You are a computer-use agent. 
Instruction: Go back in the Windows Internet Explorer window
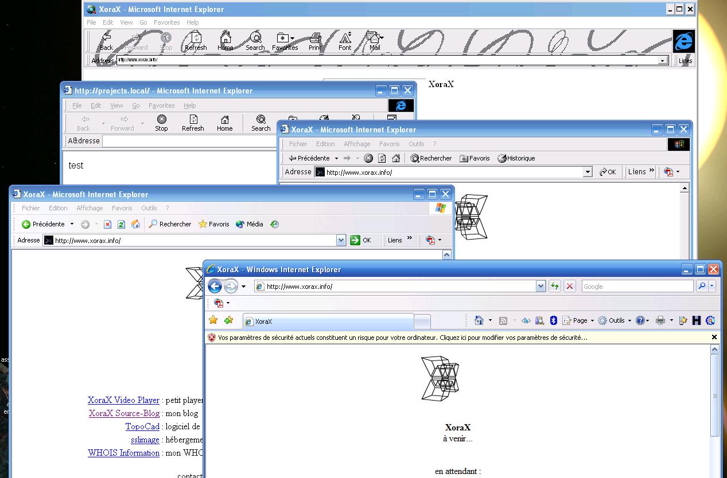[215, 286]
